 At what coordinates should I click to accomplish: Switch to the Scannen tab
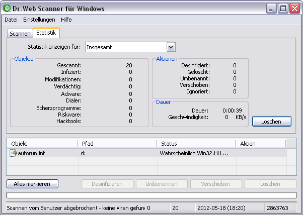pos(20,34)
